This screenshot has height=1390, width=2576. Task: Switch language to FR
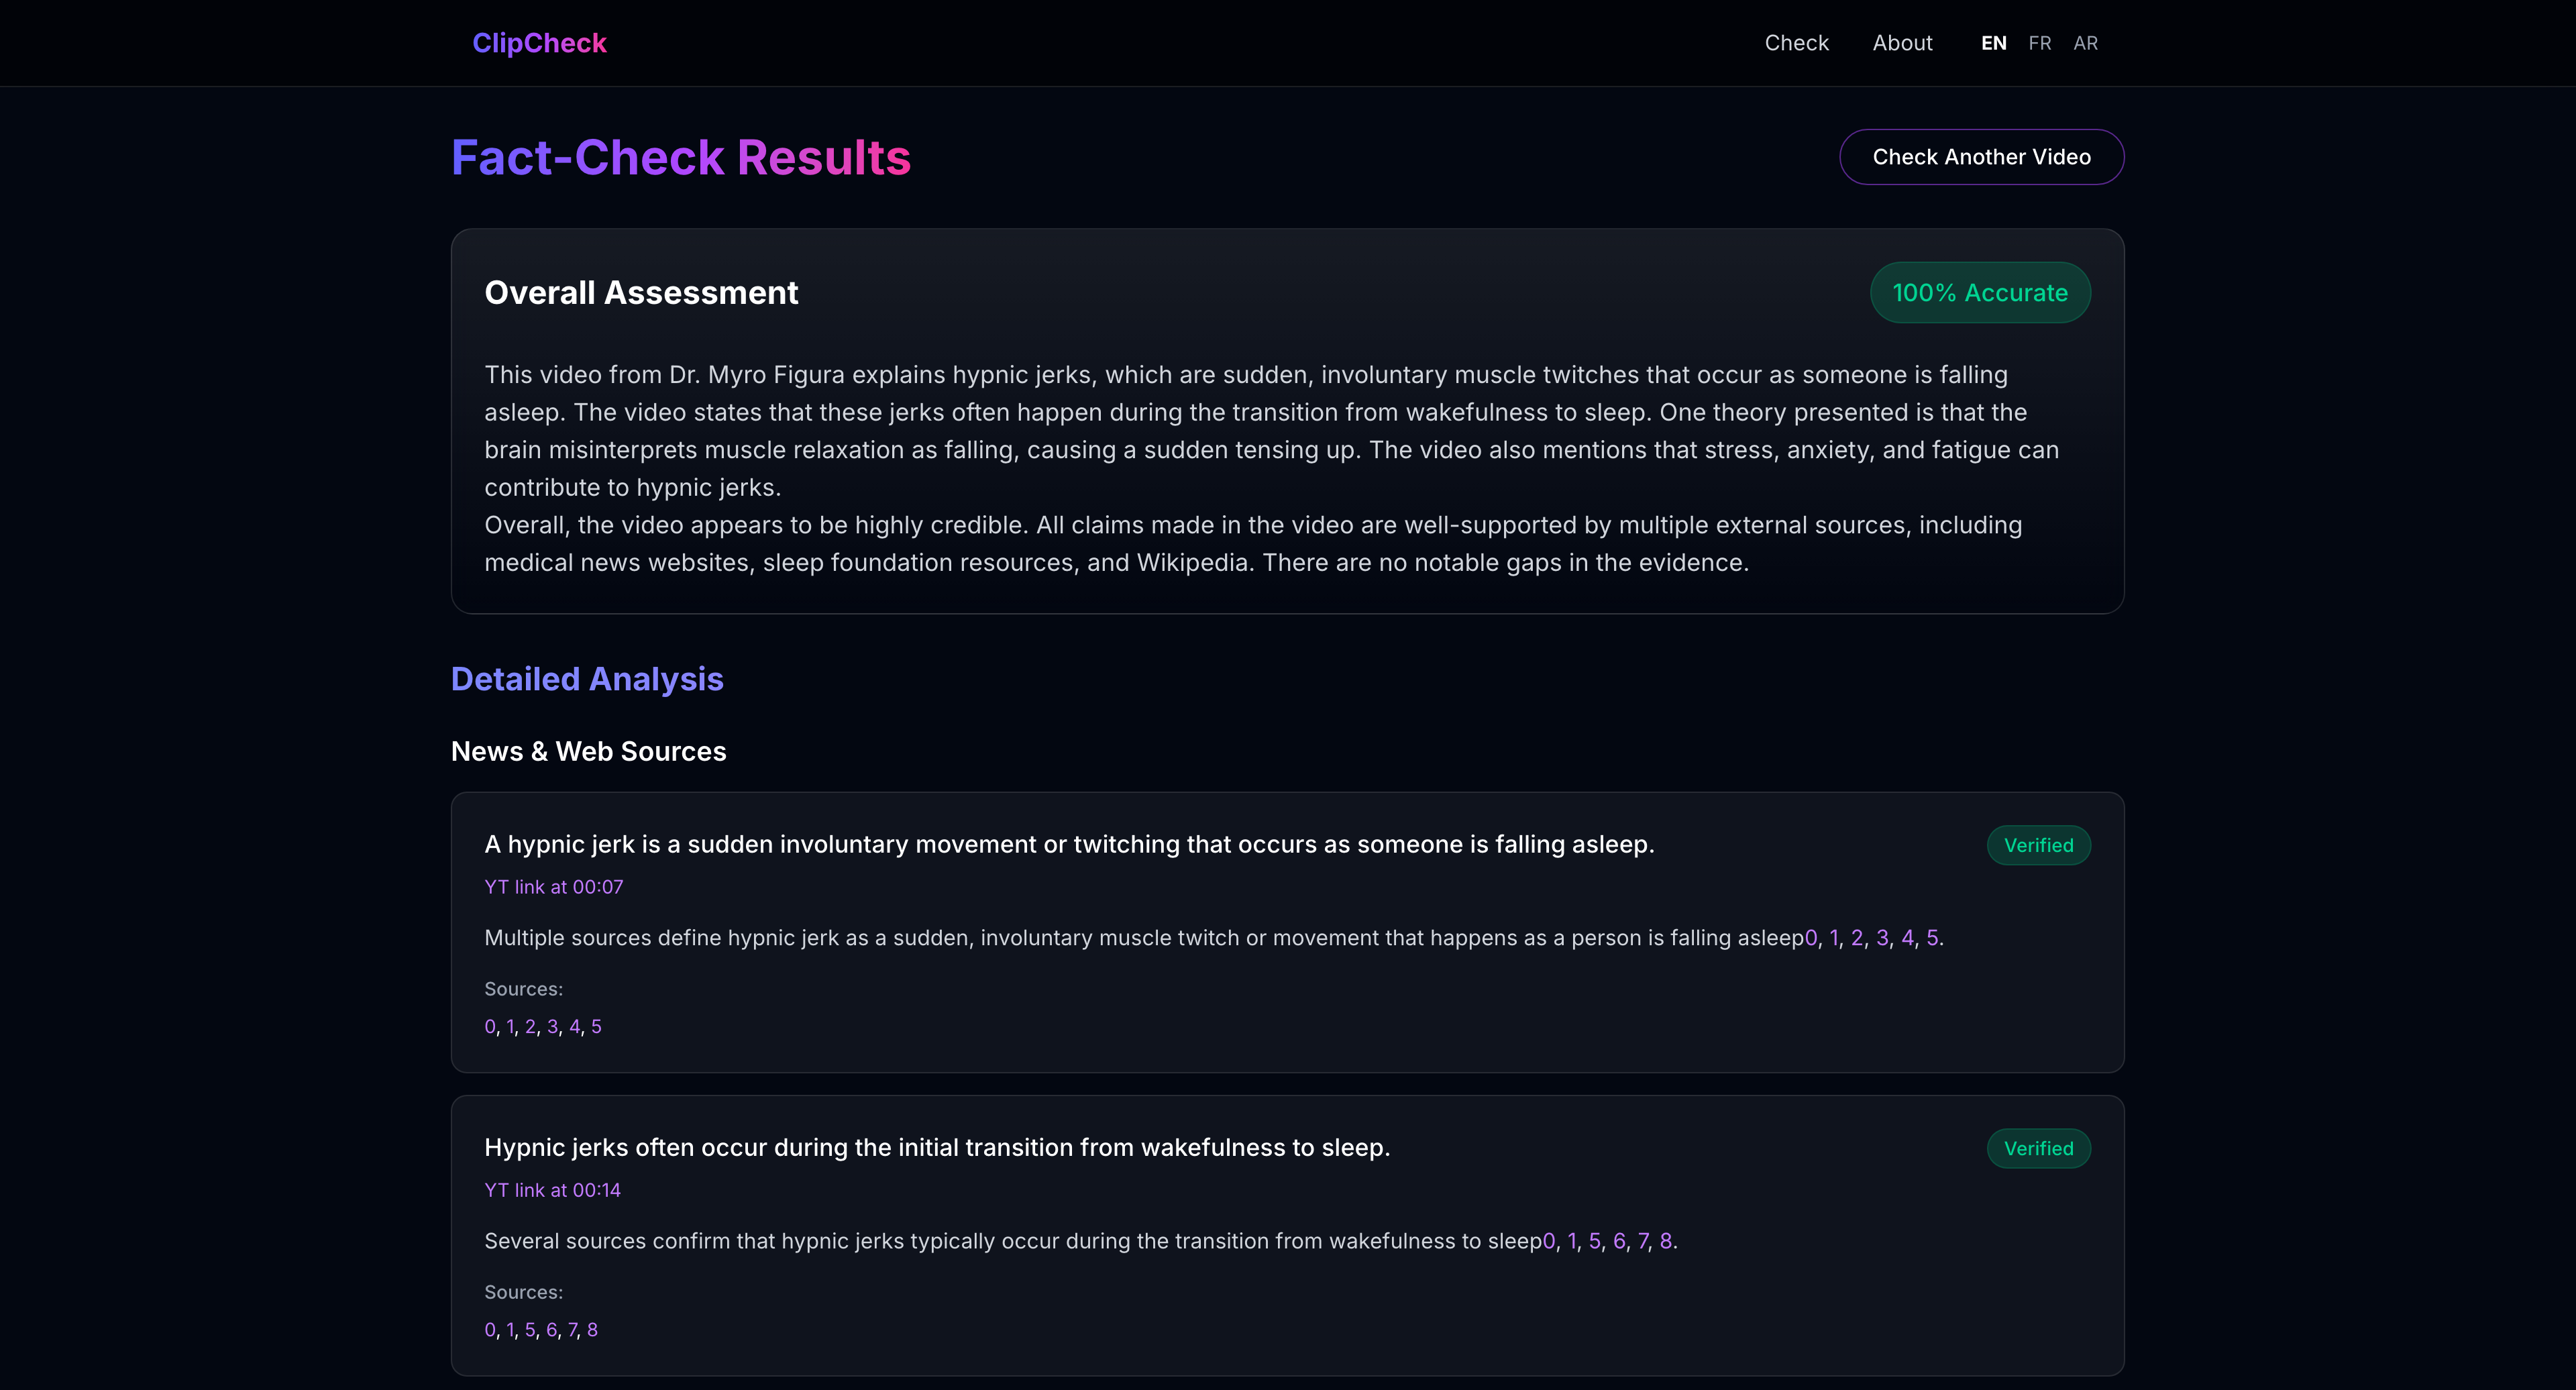coord(2039,43)
